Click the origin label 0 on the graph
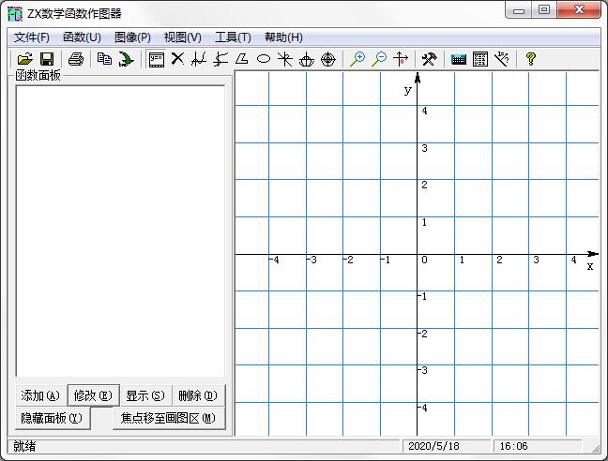Screen dimensions: 608x461 [x=424, y=260]
